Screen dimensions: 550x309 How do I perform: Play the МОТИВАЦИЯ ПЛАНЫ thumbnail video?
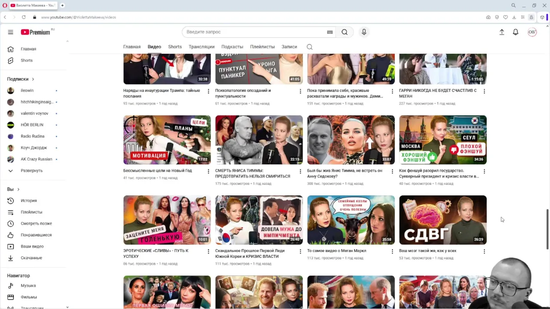pos(167,140)
